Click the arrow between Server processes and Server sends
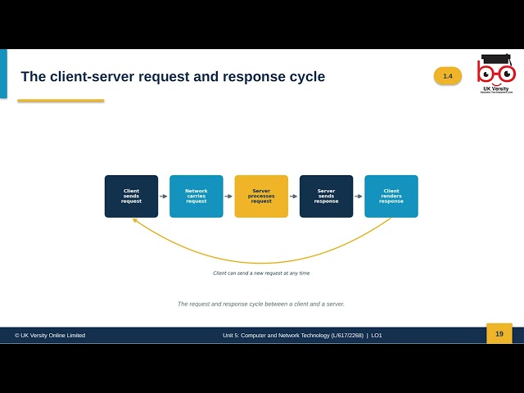Screen dimensions: 524x393 coord(293,196)
